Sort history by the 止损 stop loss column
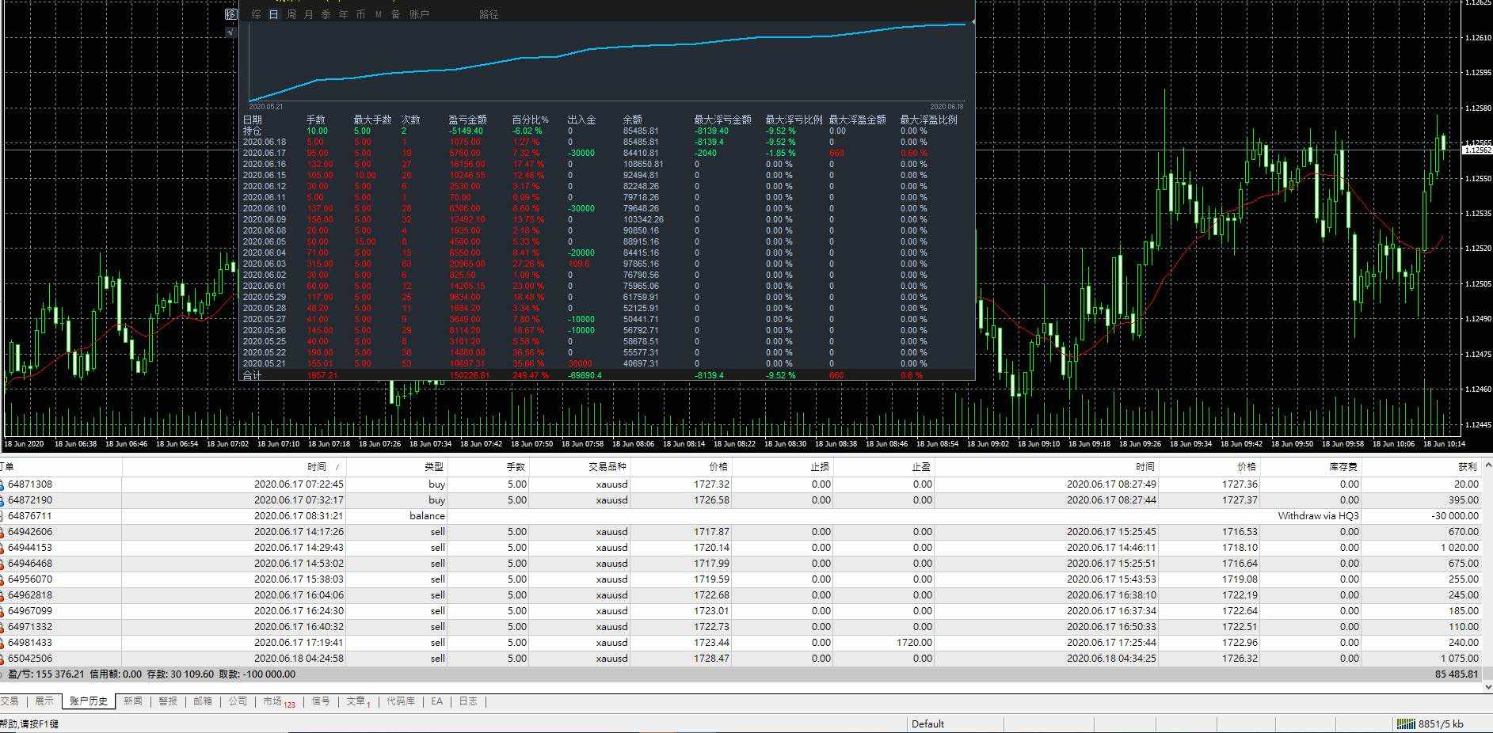Viewport: 1493px width, 733px height. click(x=820, y=467)
